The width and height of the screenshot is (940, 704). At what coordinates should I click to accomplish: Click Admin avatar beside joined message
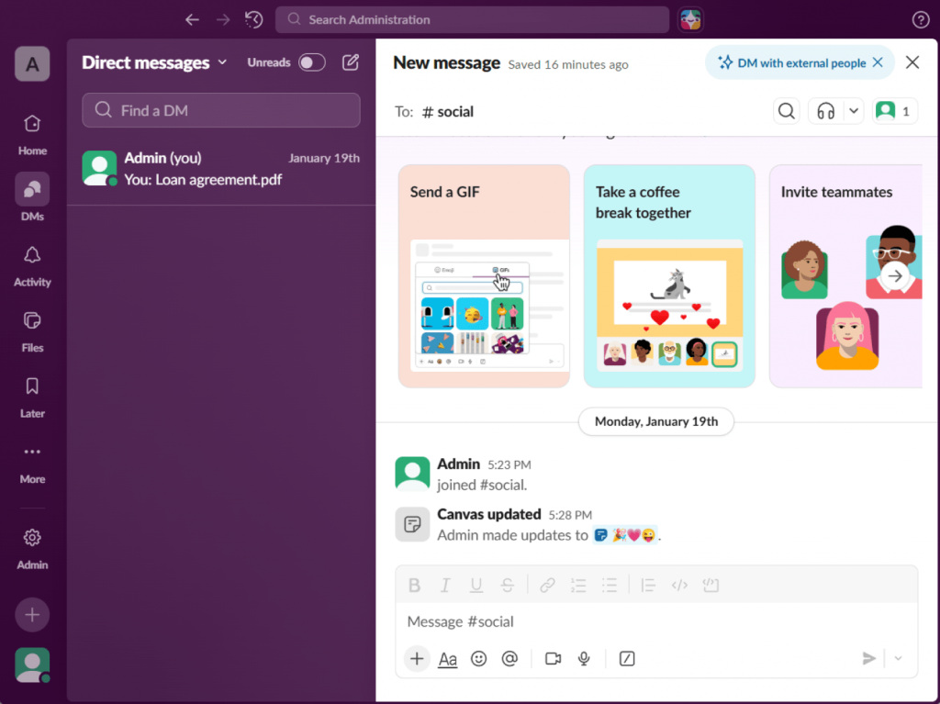click(x=412, y=474)
